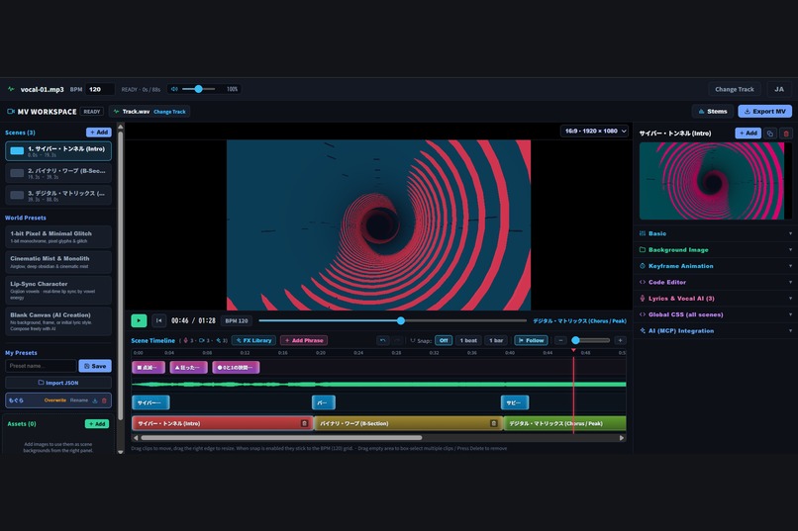This screenshot has width=798, height=531.
Task: Click the volume speaker icon
Action: click(x=174, y=89)
